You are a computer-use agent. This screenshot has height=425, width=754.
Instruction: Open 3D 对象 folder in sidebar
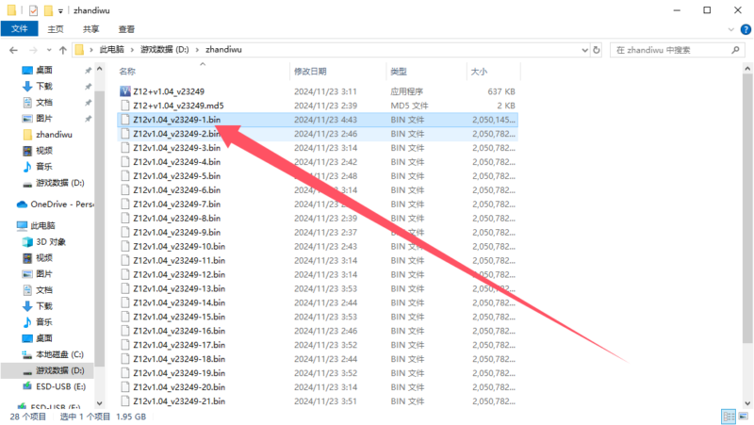50,242
